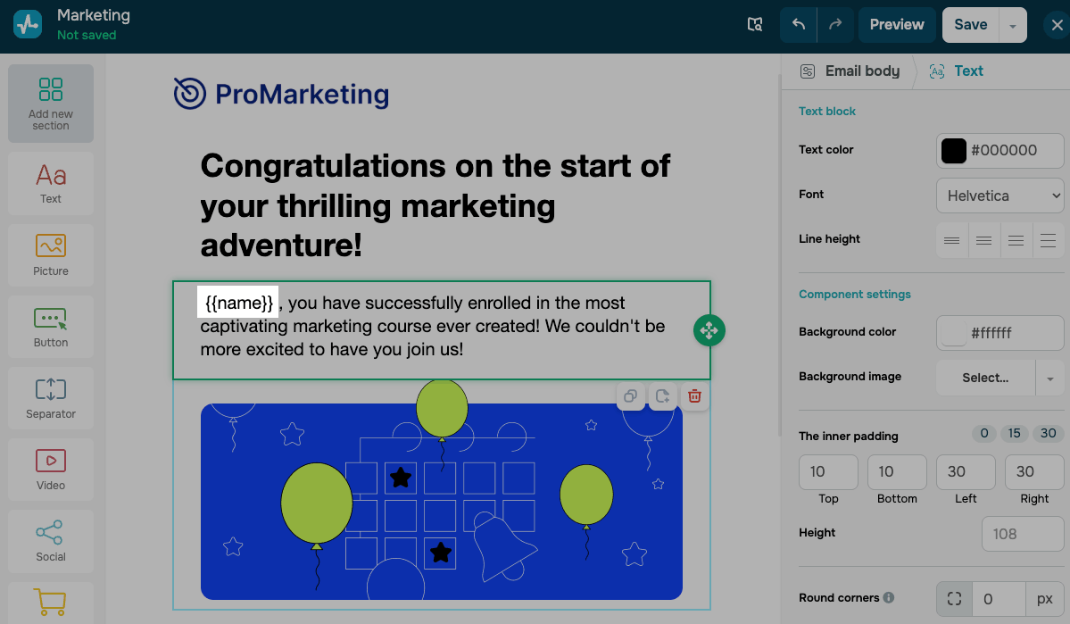Choose the Separator element in sidebar

pos(51,398)
